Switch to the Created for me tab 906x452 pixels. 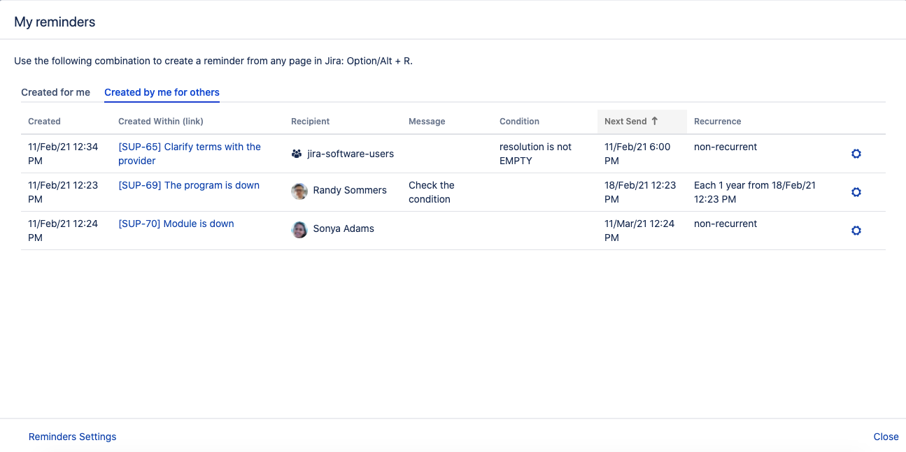[x=55, y=92]
